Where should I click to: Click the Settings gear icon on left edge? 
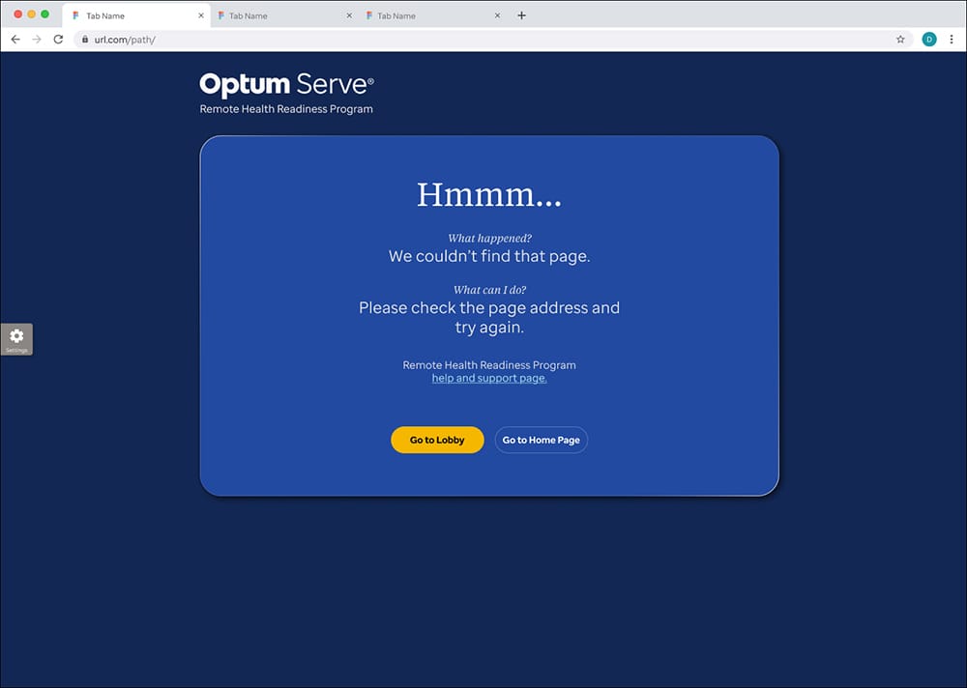[16, 337]
